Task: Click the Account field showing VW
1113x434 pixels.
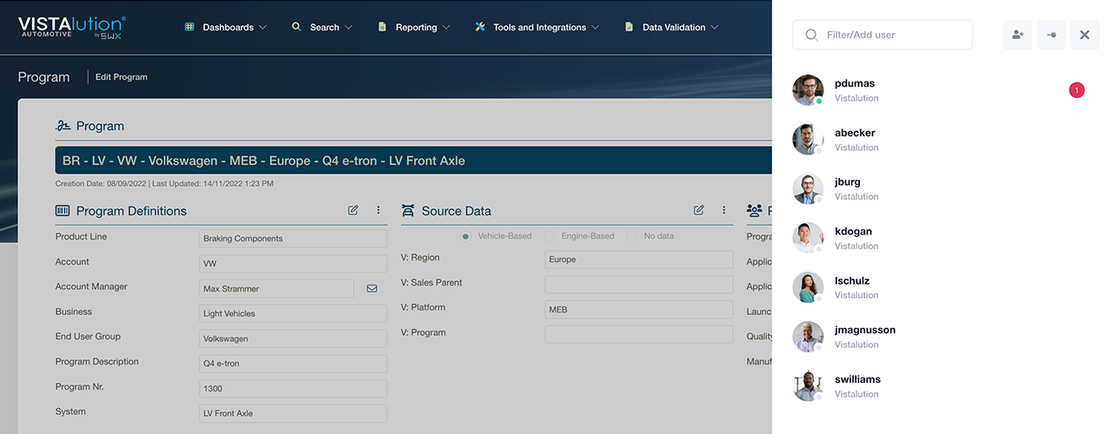Action: pyautogui.click(x=294, y=263)
